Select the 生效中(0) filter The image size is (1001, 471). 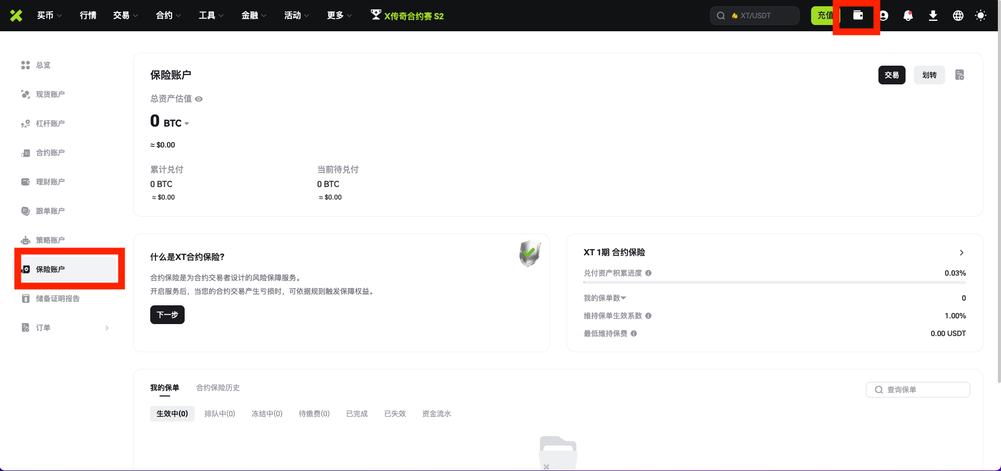click(x=172, y=414)
